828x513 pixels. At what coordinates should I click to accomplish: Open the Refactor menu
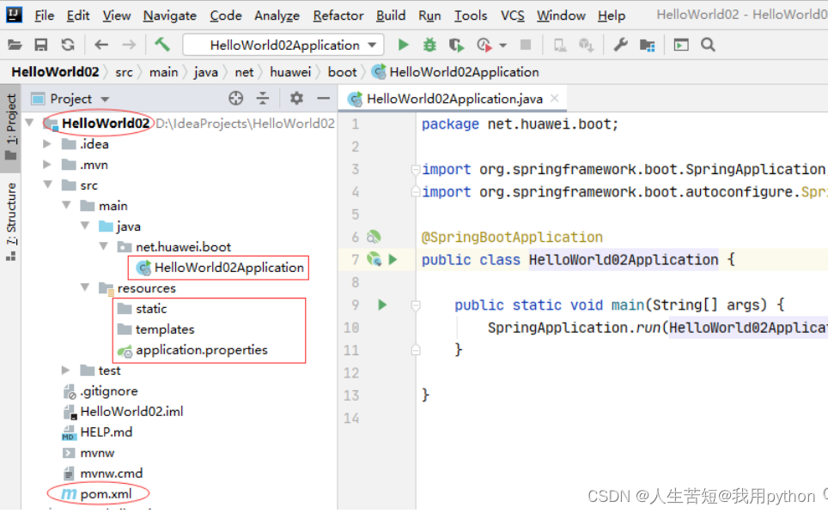point(338,15)
